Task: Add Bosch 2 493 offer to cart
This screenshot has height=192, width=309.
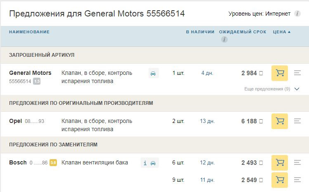Action: pyautogui.click(x=280, y=163)
